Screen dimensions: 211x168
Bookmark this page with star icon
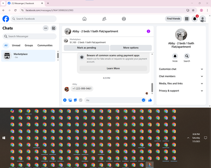(193, 10)
